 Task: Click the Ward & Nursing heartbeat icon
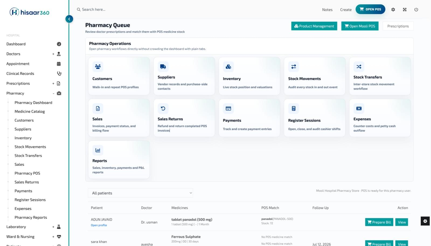pos(59,237)
